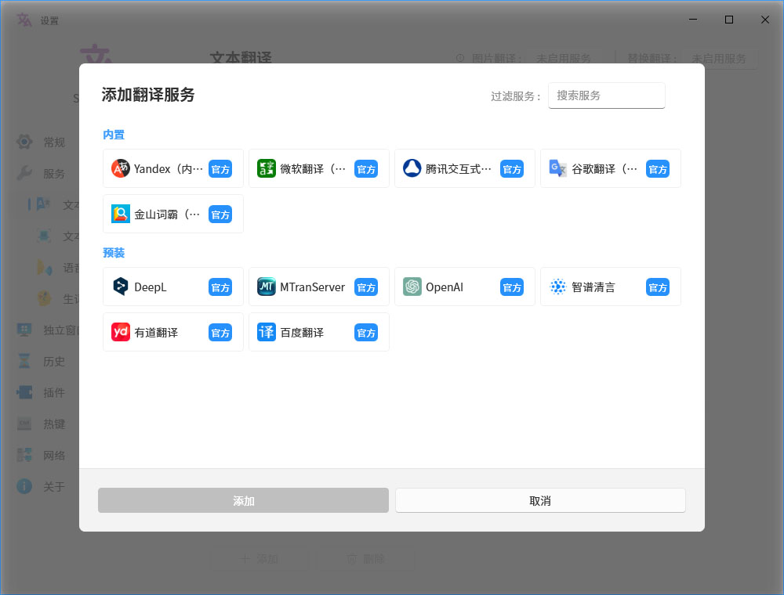Image resolution: width=784 pixels, height=595 pixels.
Task: Maximize the settings window
Action: click(729, 20)
